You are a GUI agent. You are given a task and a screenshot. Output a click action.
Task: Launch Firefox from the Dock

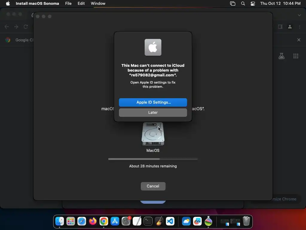pyautogui.click(x=93, y=221)
